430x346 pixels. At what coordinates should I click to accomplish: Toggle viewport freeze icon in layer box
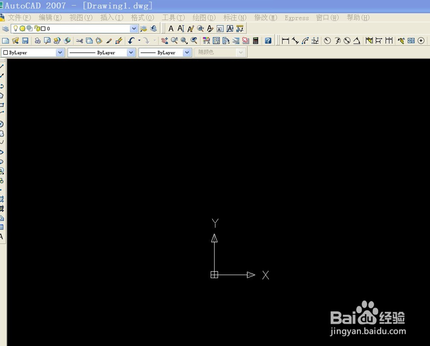tap(30, 28)
